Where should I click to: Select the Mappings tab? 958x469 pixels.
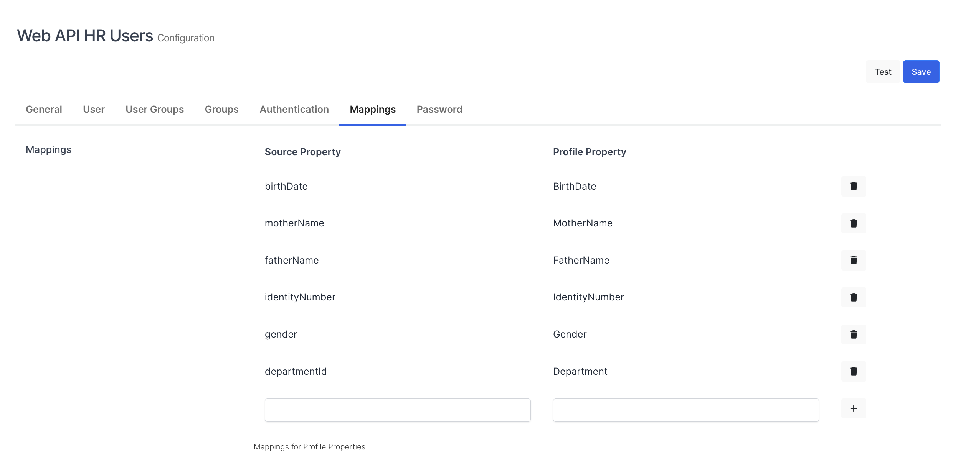373,110
